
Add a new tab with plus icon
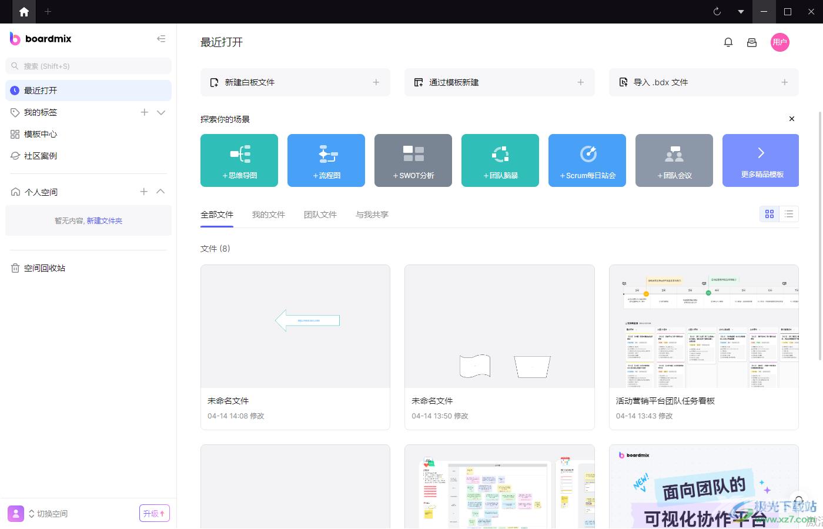(x=48, y=12)
